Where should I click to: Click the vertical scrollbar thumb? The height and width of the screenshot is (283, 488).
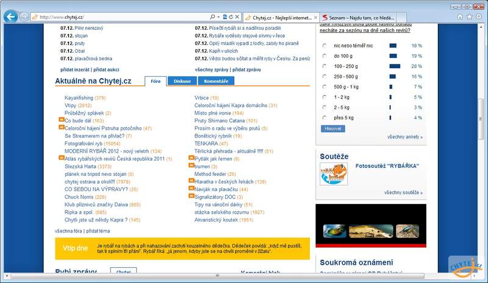(481, 119)
